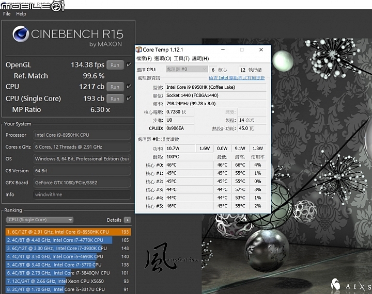This screenshot has width=372, height=294.
Task: Click the Details arrow button in Ranking
Action: point(128,220)
